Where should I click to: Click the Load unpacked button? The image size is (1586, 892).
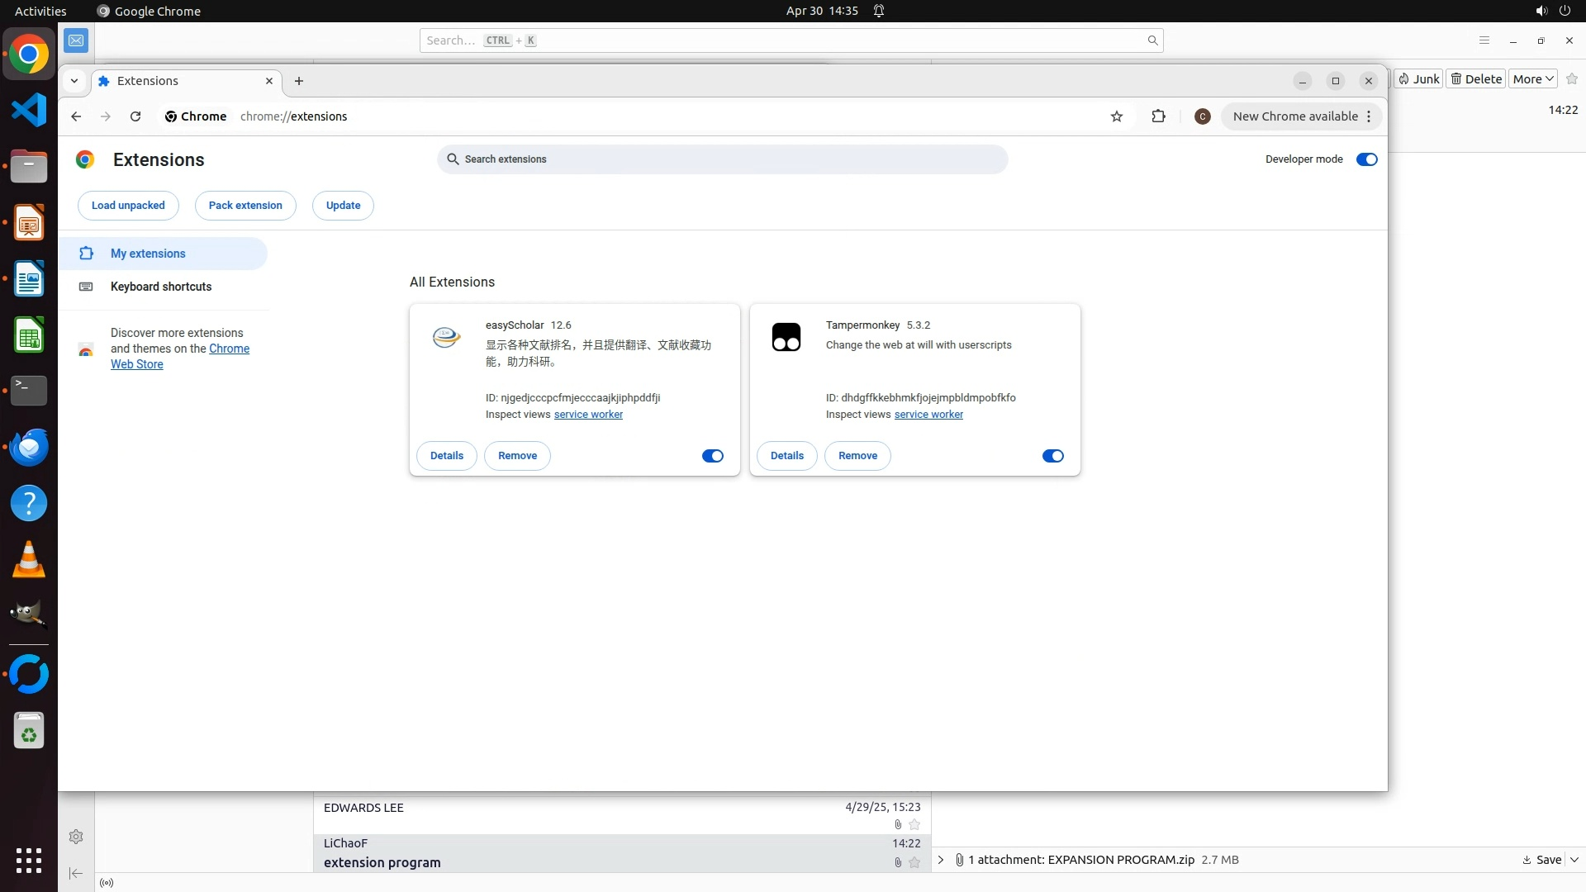(x=128, y=206)
